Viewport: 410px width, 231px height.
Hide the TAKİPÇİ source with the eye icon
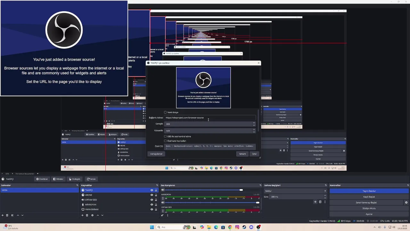152,190
